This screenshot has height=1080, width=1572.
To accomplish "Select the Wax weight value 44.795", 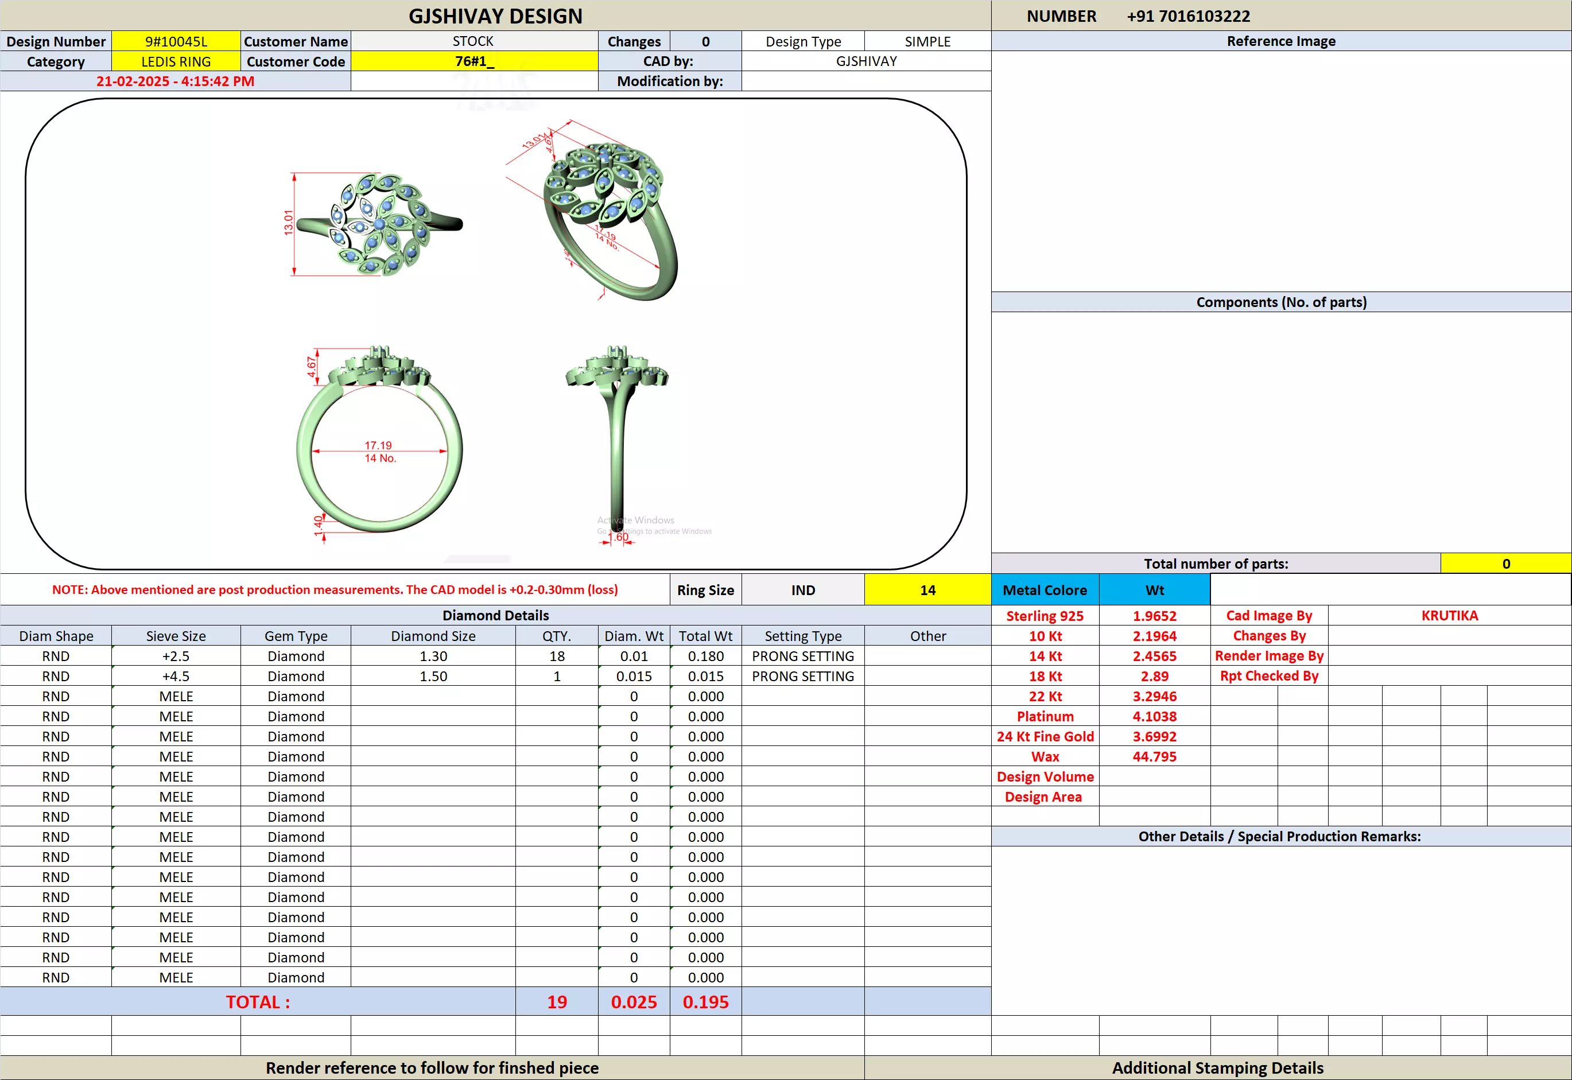I will coord(1154,756).
